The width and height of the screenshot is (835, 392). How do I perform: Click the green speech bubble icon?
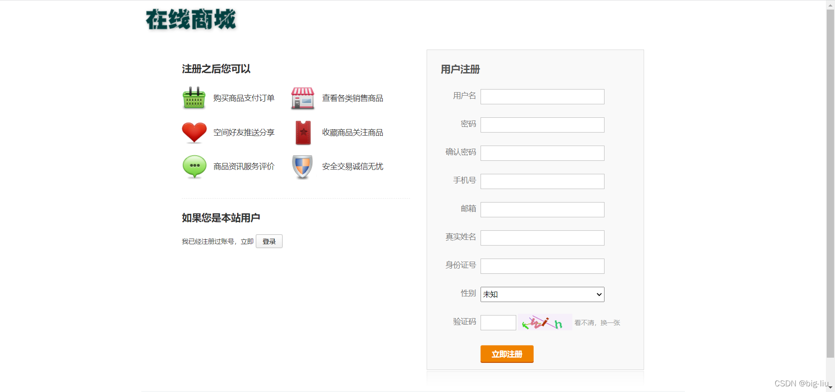(x=194, y=166)
